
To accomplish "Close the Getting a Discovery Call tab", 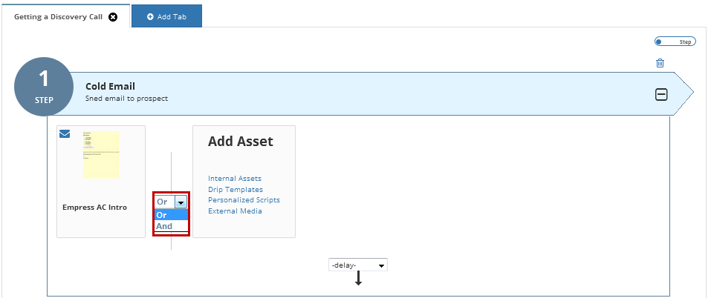I will (x=114, y=17).
